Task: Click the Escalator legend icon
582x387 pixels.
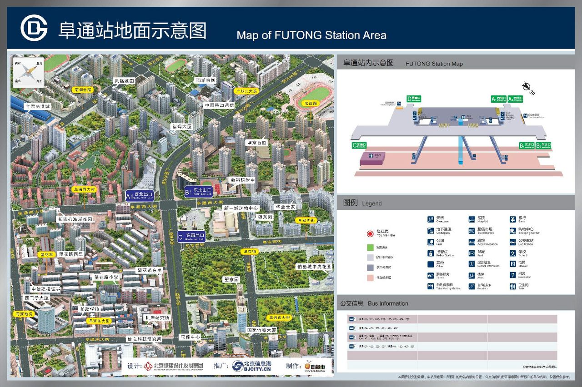Action: (x=472, y=287)
